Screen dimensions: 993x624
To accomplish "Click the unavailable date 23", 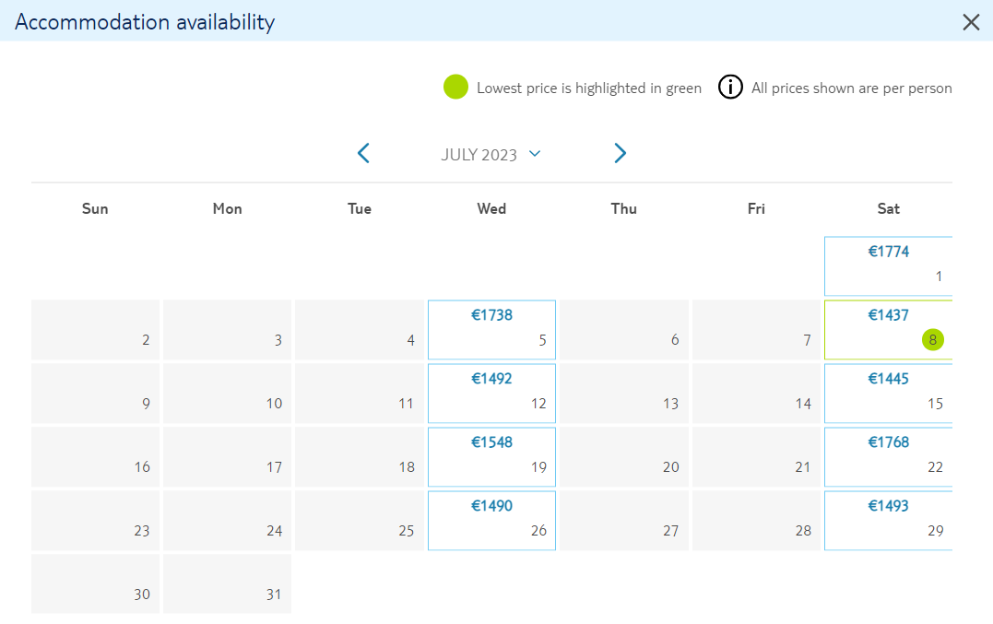I will pos(95,520).
